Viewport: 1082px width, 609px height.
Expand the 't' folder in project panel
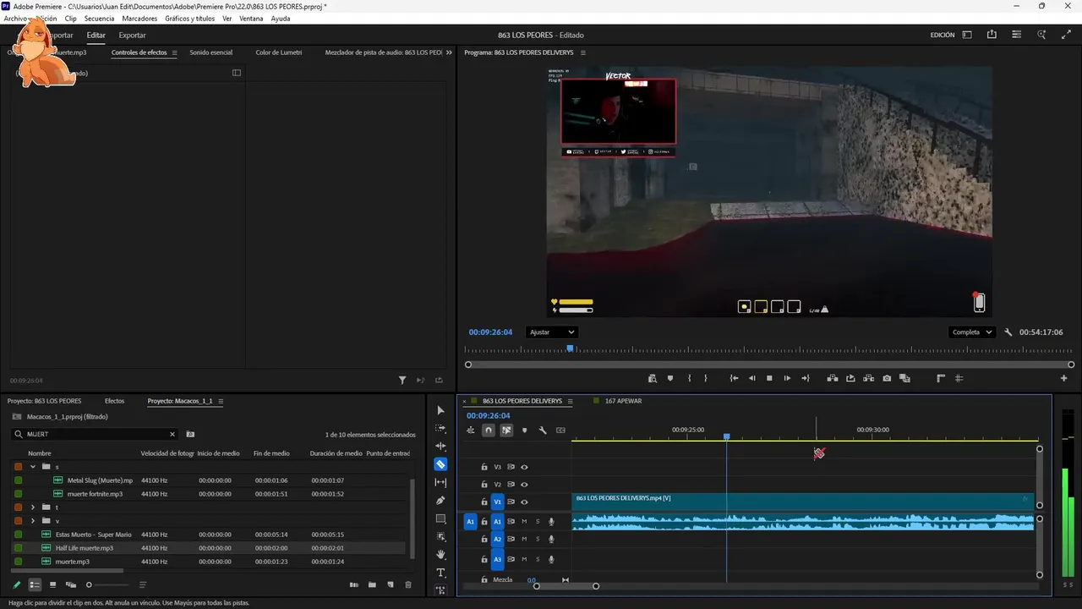point(33,507)
